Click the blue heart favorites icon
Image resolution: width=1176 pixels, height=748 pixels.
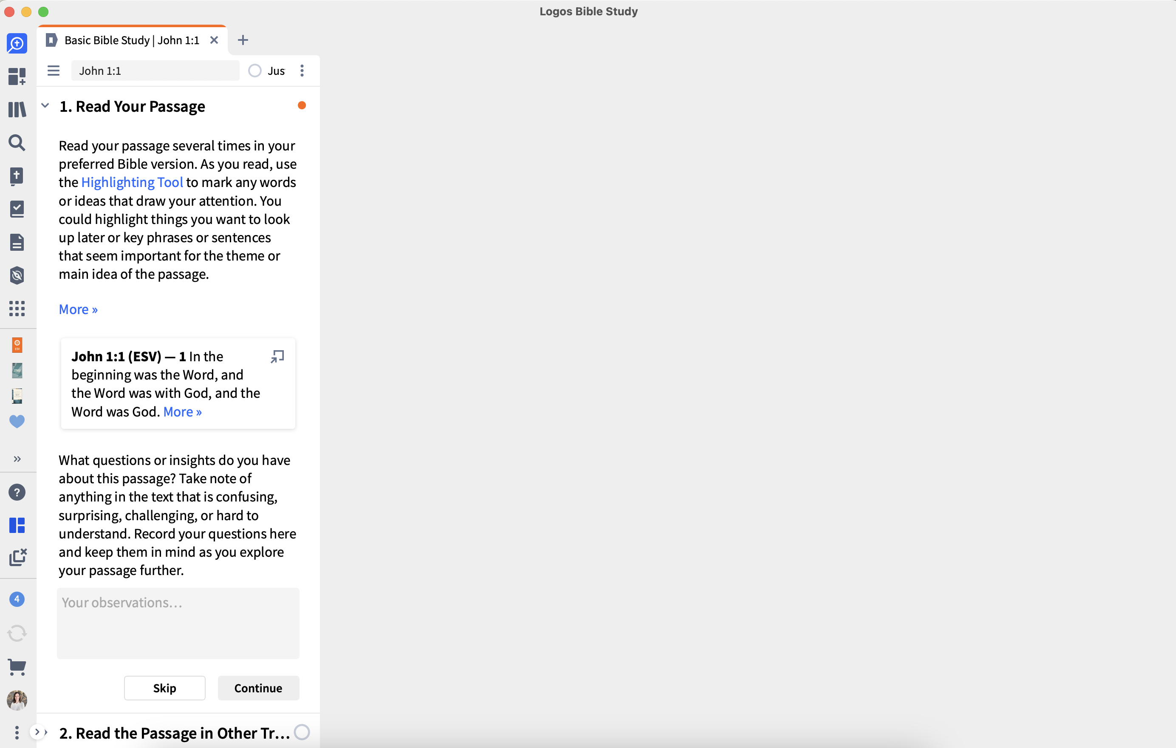point(17,421)
